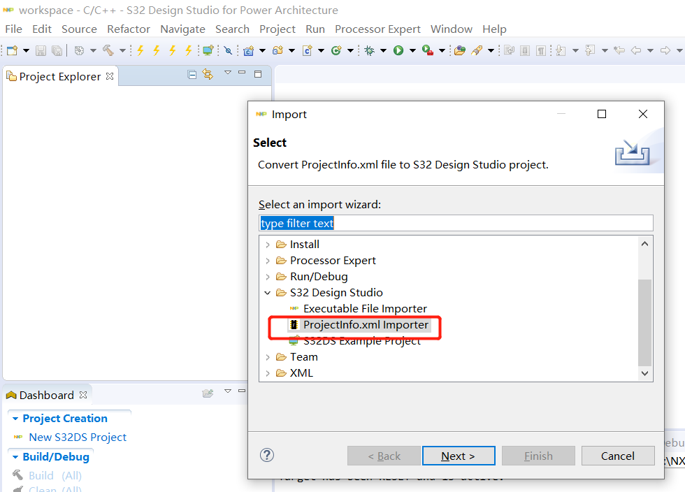Click the Save disk icon in toolbar

(x=41, y=51)
